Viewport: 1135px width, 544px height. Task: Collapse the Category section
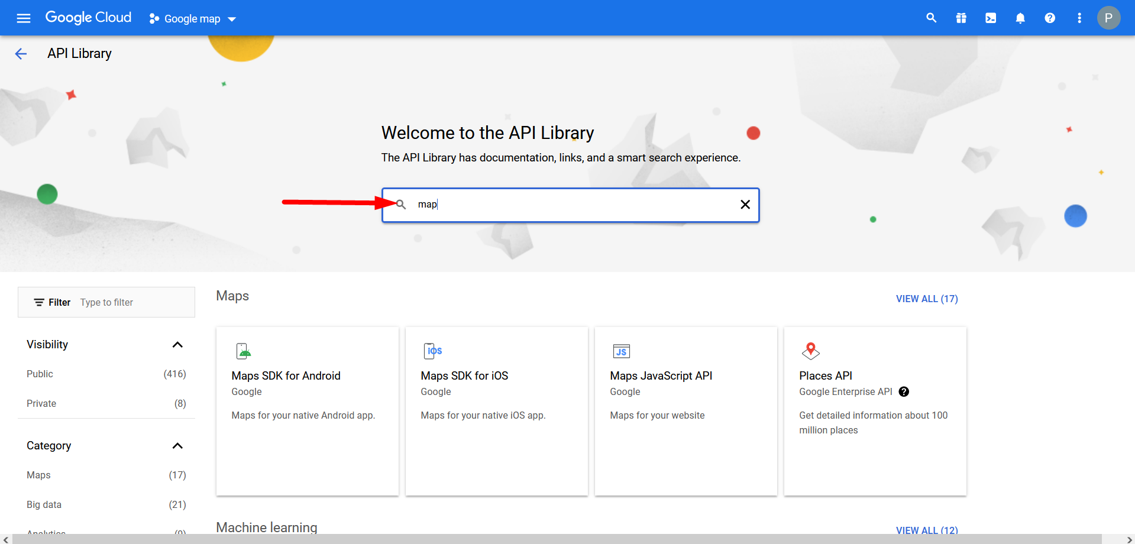tap(177, 446)
